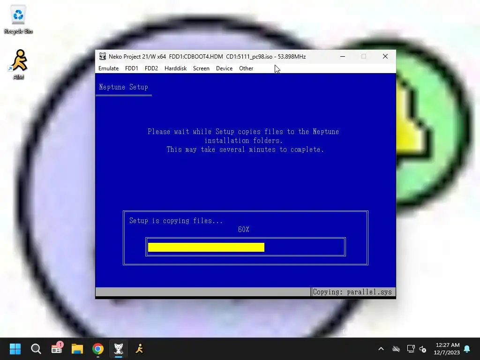Click 'This may take several minutes' line

(245, 150)
